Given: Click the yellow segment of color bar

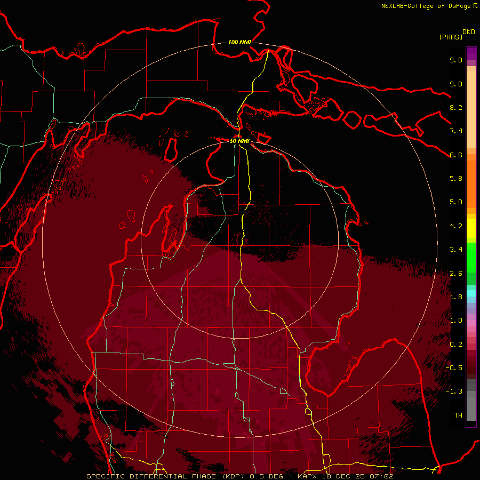Looking at the screenshot, I should click(471, 228).
